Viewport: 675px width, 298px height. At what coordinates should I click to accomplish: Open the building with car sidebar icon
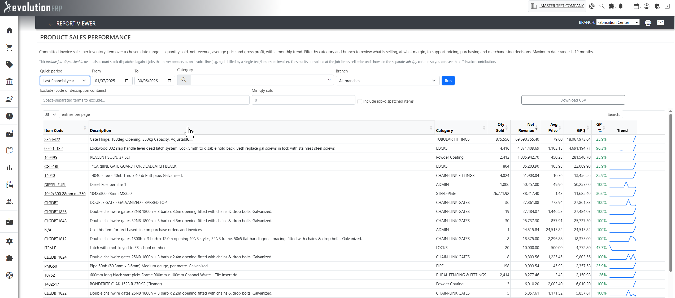pos(9,185)
